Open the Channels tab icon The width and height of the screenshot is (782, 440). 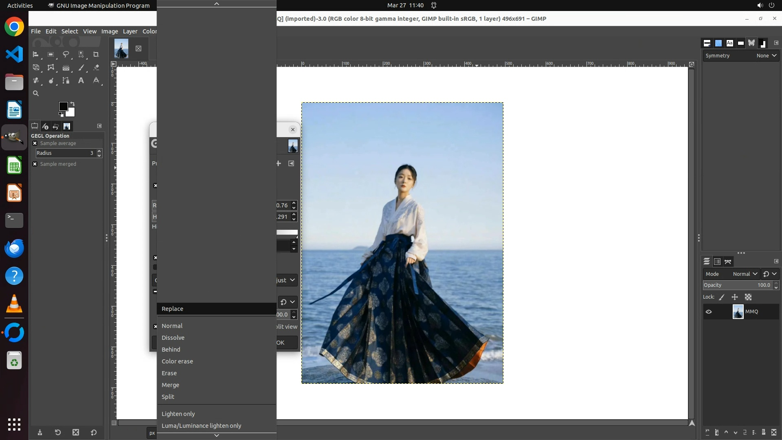(717, 262)
